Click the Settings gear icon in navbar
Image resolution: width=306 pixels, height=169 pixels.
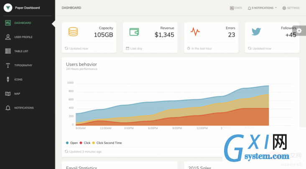tap(284, 8)
